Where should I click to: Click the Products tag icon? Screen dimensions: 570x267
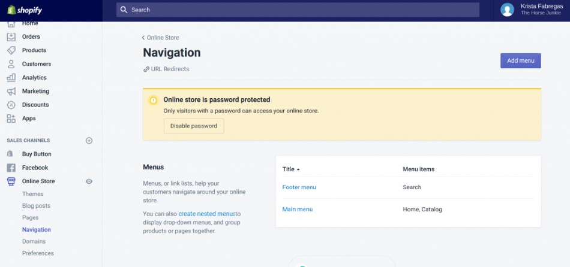pos(11,50)
